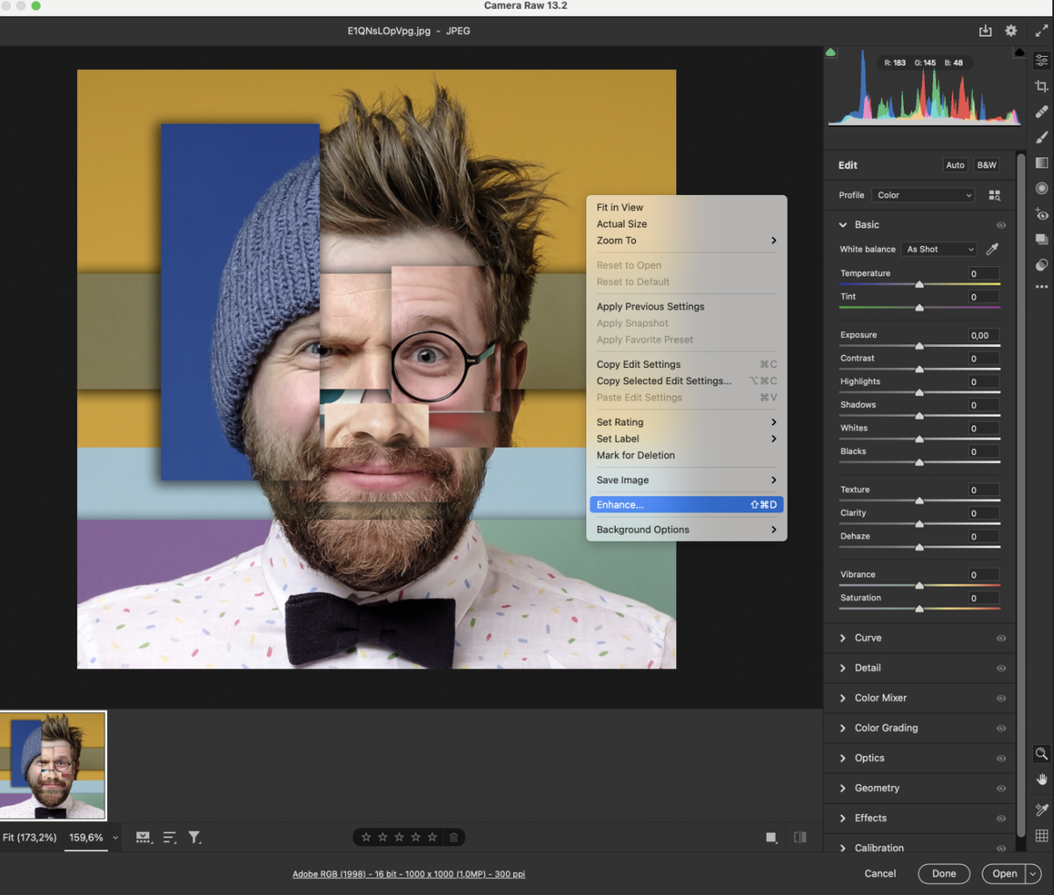Expand the Color Grading panel
The image size is (1054, 895).
885,728
